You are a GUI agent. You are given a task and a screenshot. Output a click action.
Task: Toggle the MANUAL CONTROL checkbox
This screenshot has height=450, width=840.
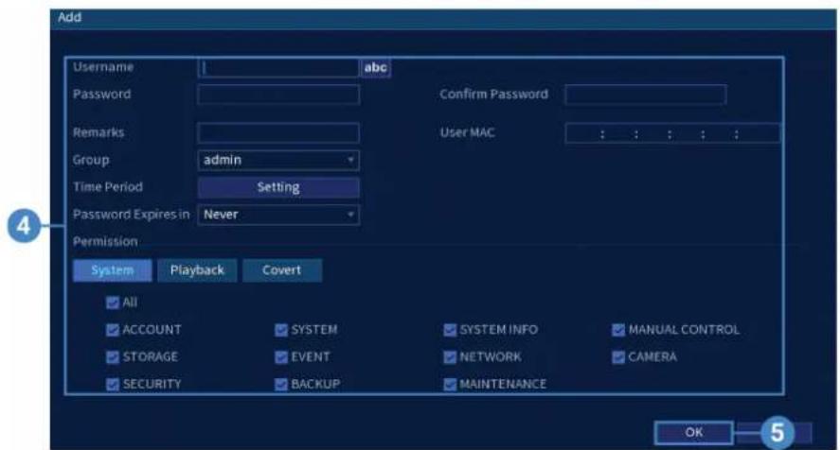point(618,330)
